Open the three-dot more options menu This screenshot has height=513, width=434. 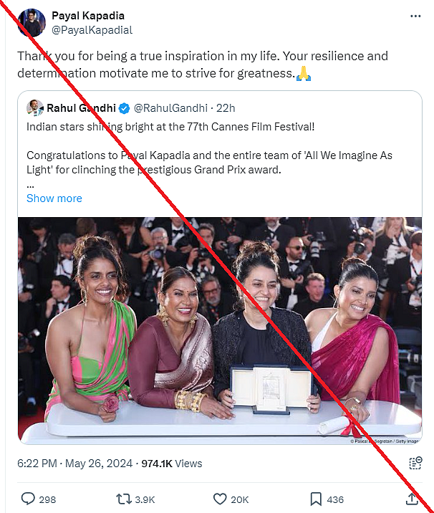(415, 16)
